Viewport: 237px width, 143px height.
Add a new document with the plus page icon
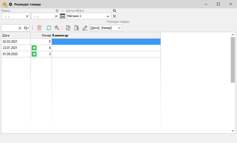click(68, 28)
